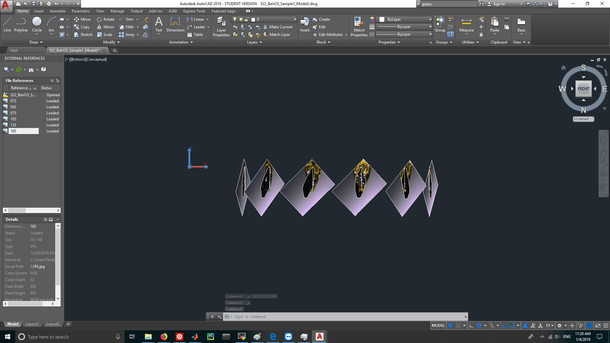Toggle polar tracking in status bar

tap(479, 326)
